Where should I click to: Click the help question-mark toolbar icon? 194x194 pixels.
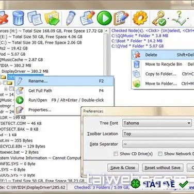[179, 18]
